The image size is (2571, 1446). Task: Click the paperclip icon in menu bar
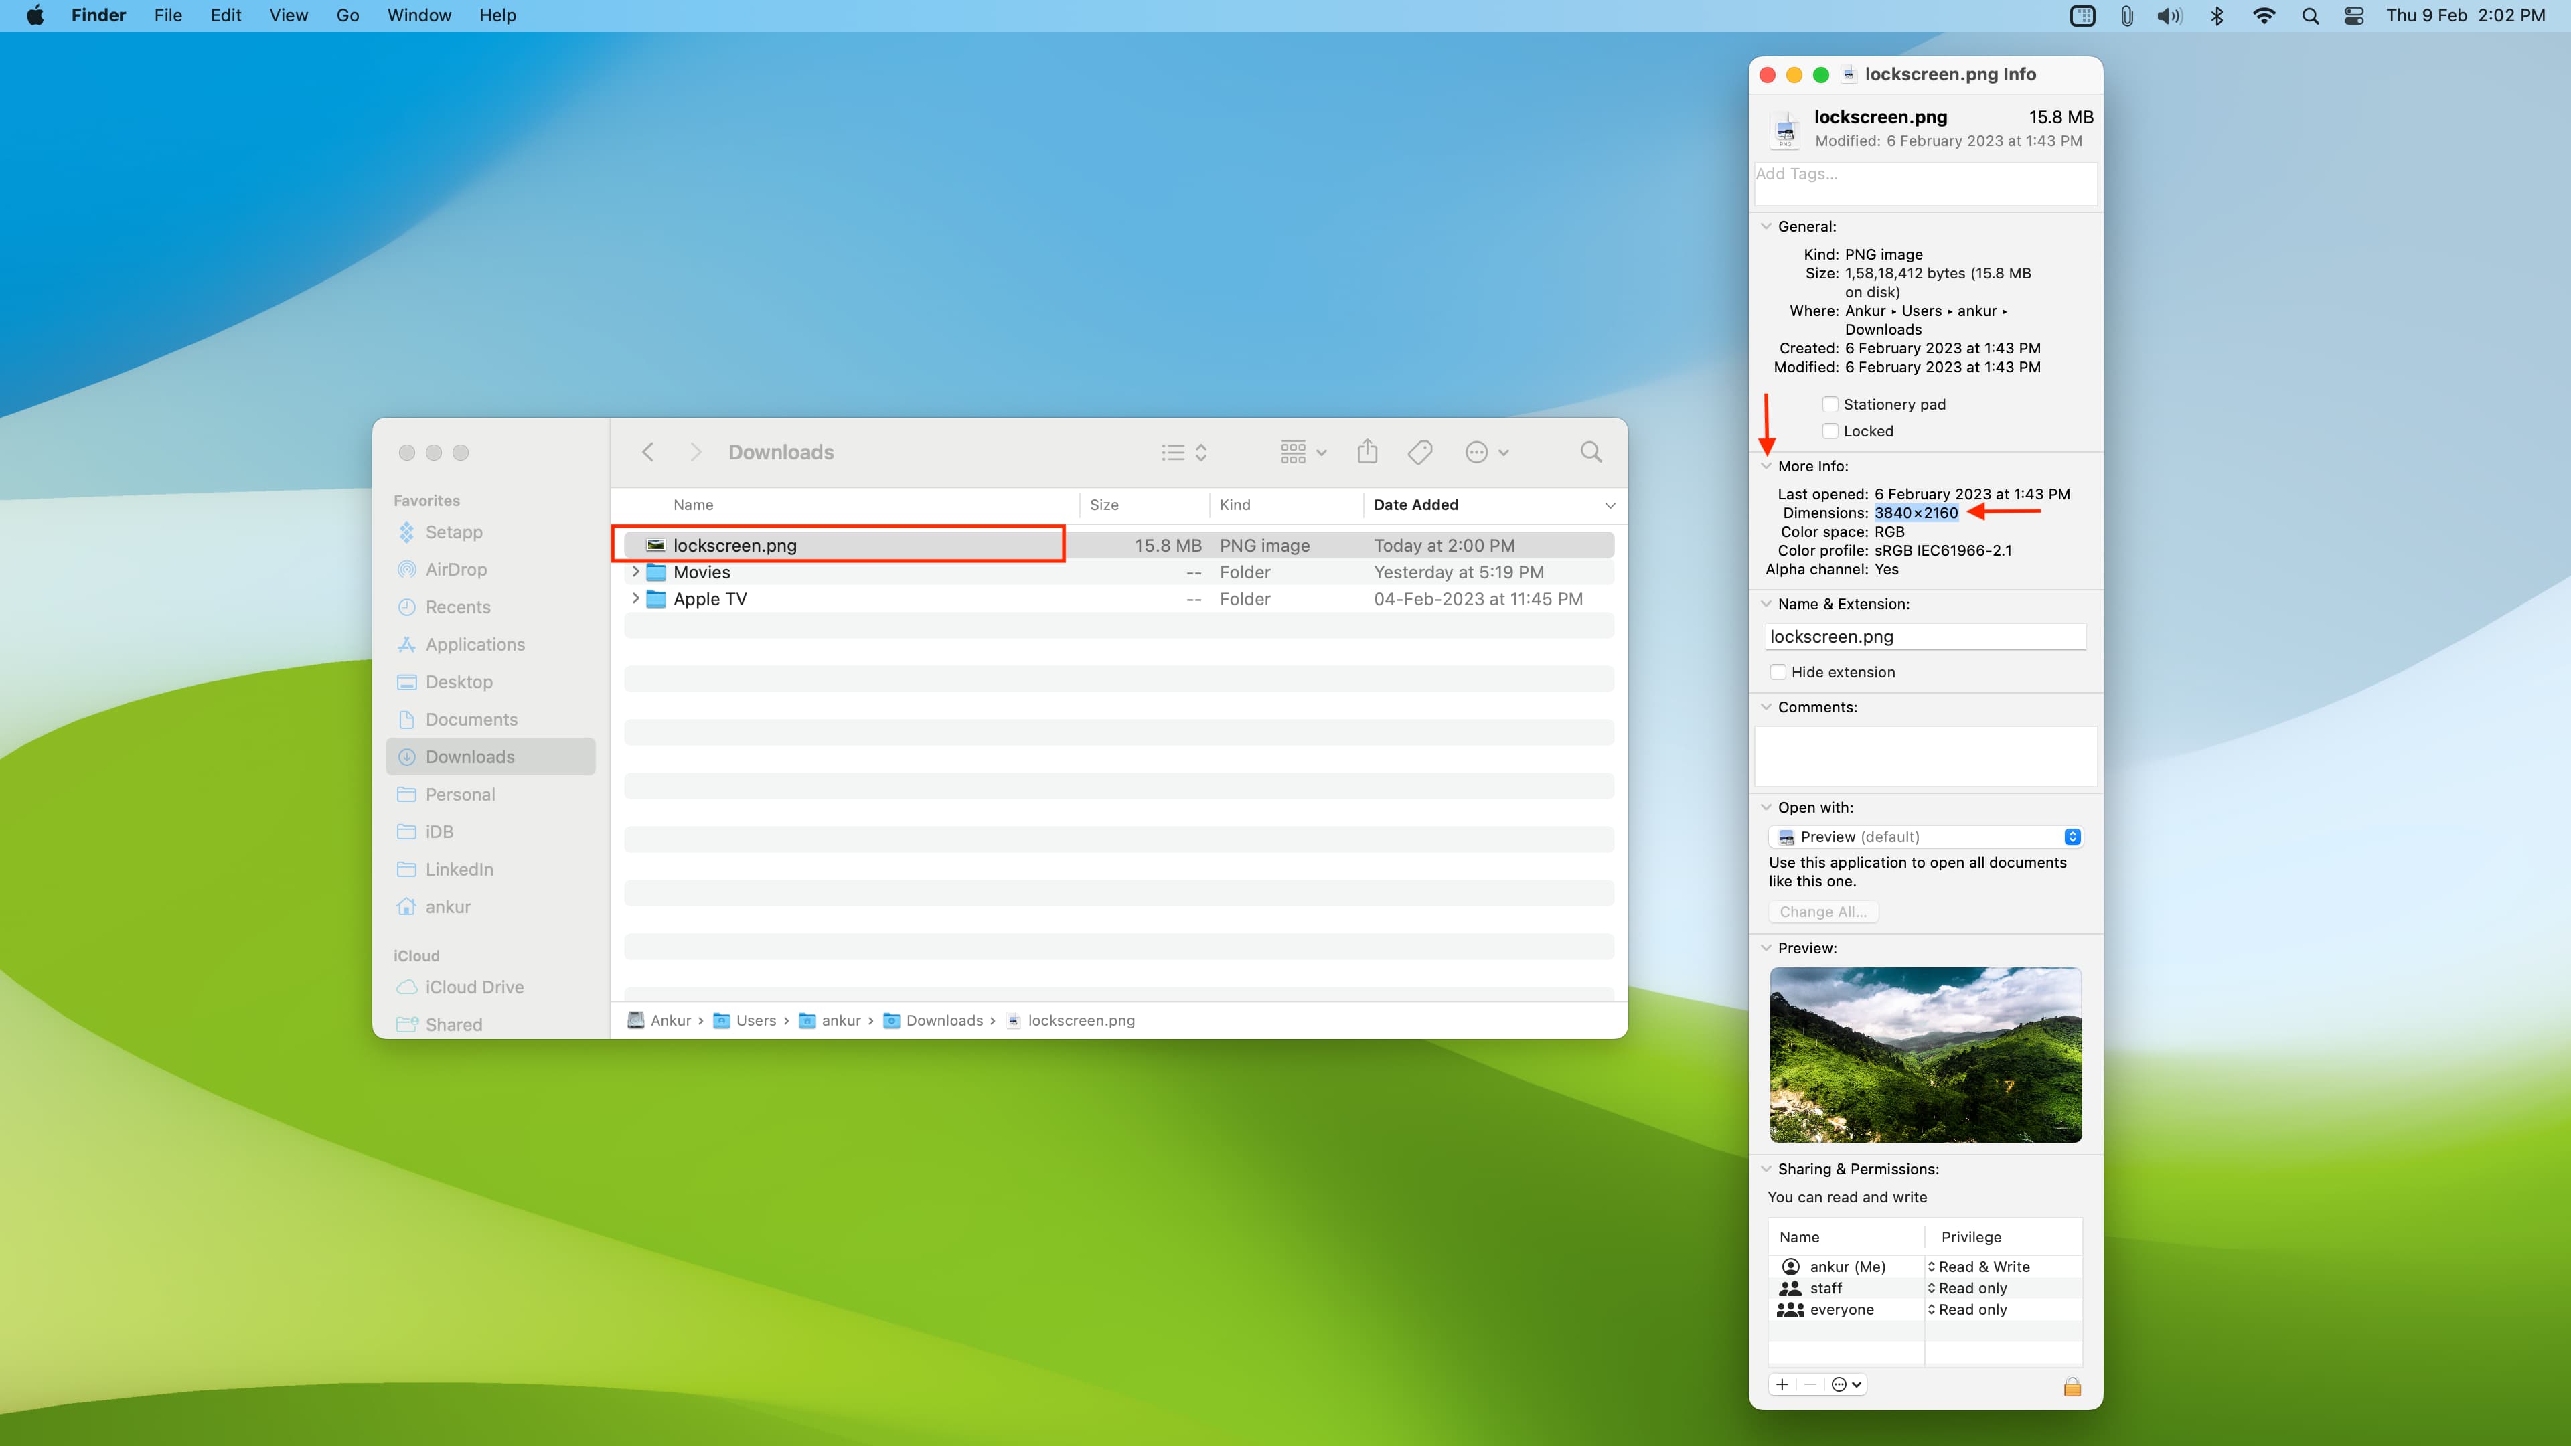pos(2127,15)
